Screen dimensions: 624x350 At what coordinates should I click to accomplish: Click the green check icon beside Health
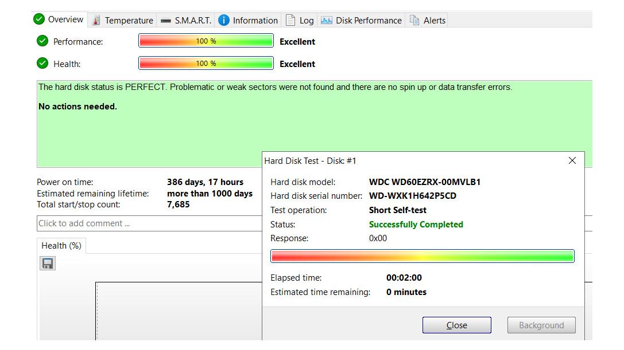pos(42,64)
